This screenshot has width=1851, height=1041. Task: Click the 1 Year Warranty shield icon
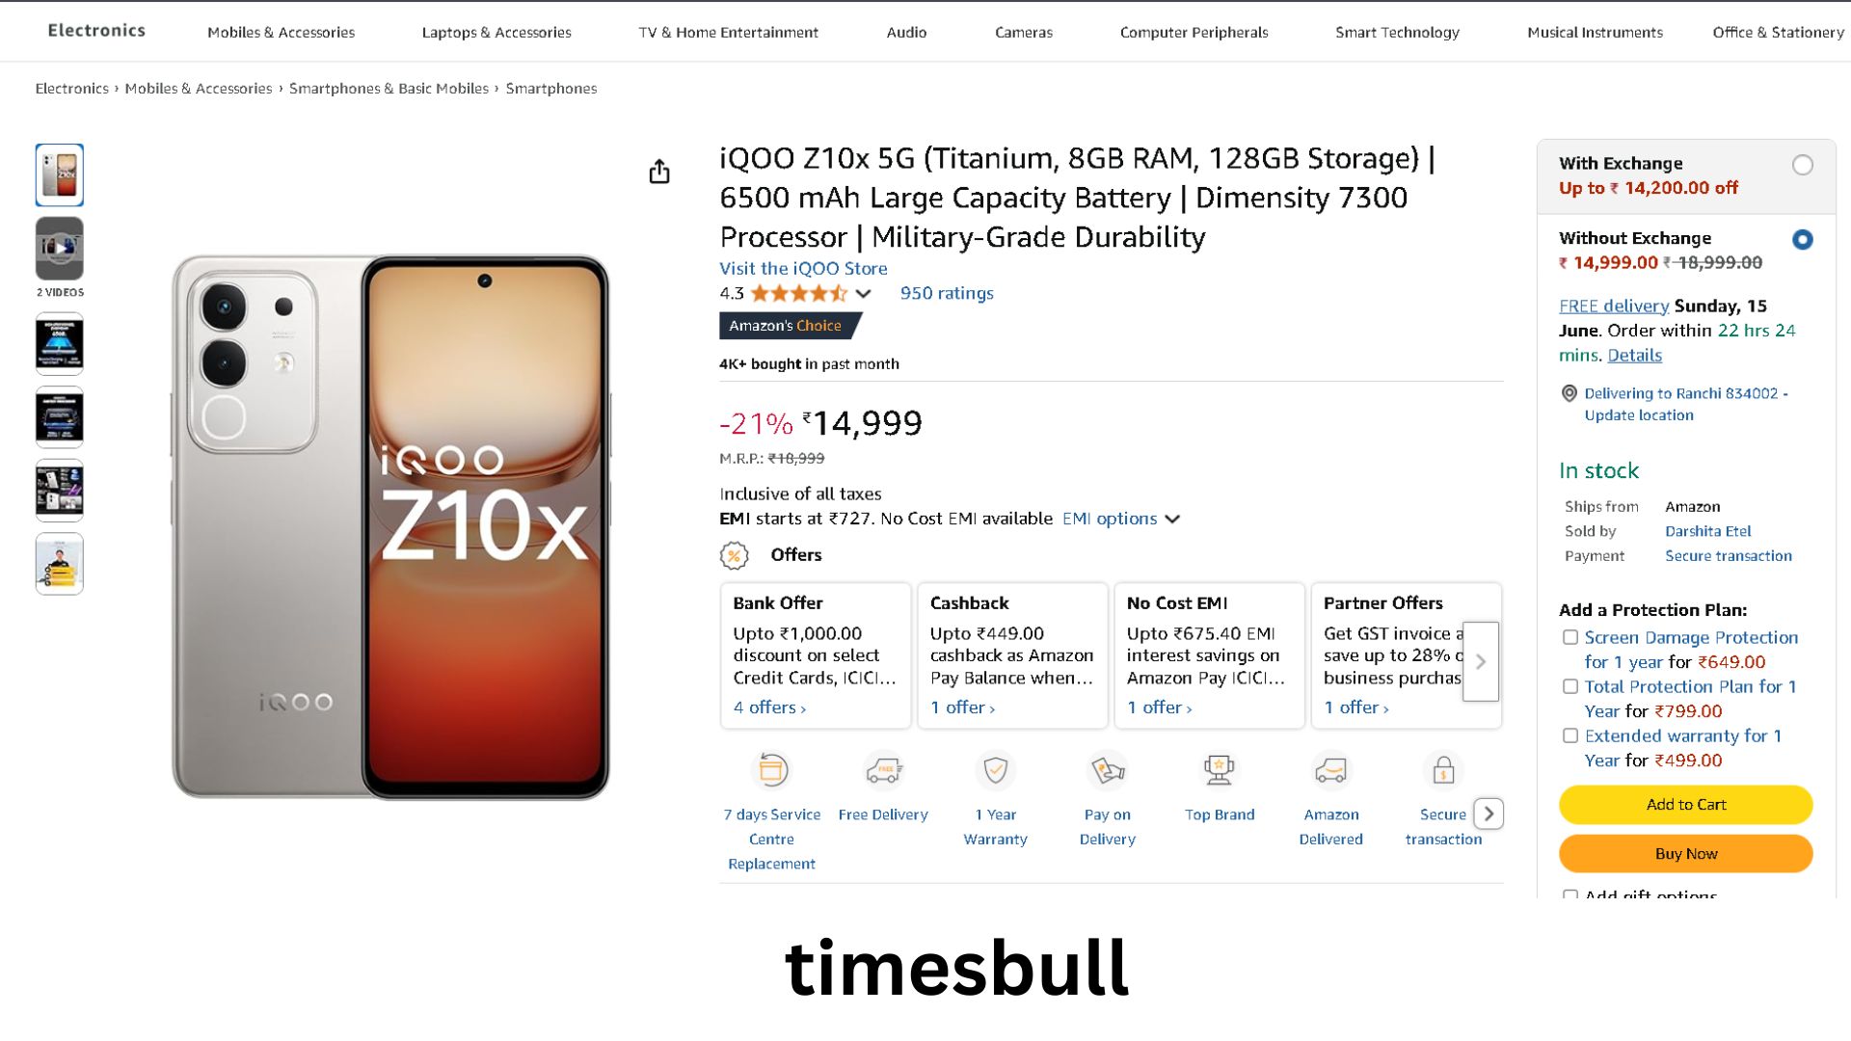(x=995, y=770)
